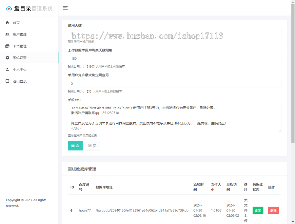Go to 个人中心 menu item
Viewport: 295px width, 224px height.
(x=29, y=69)
